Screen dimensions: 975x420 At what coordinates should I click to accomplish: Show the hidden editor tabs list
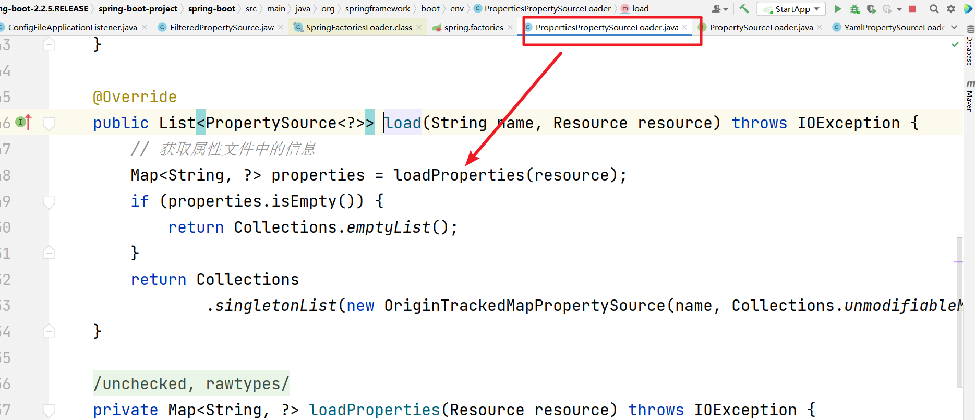[x=954, y=27]
